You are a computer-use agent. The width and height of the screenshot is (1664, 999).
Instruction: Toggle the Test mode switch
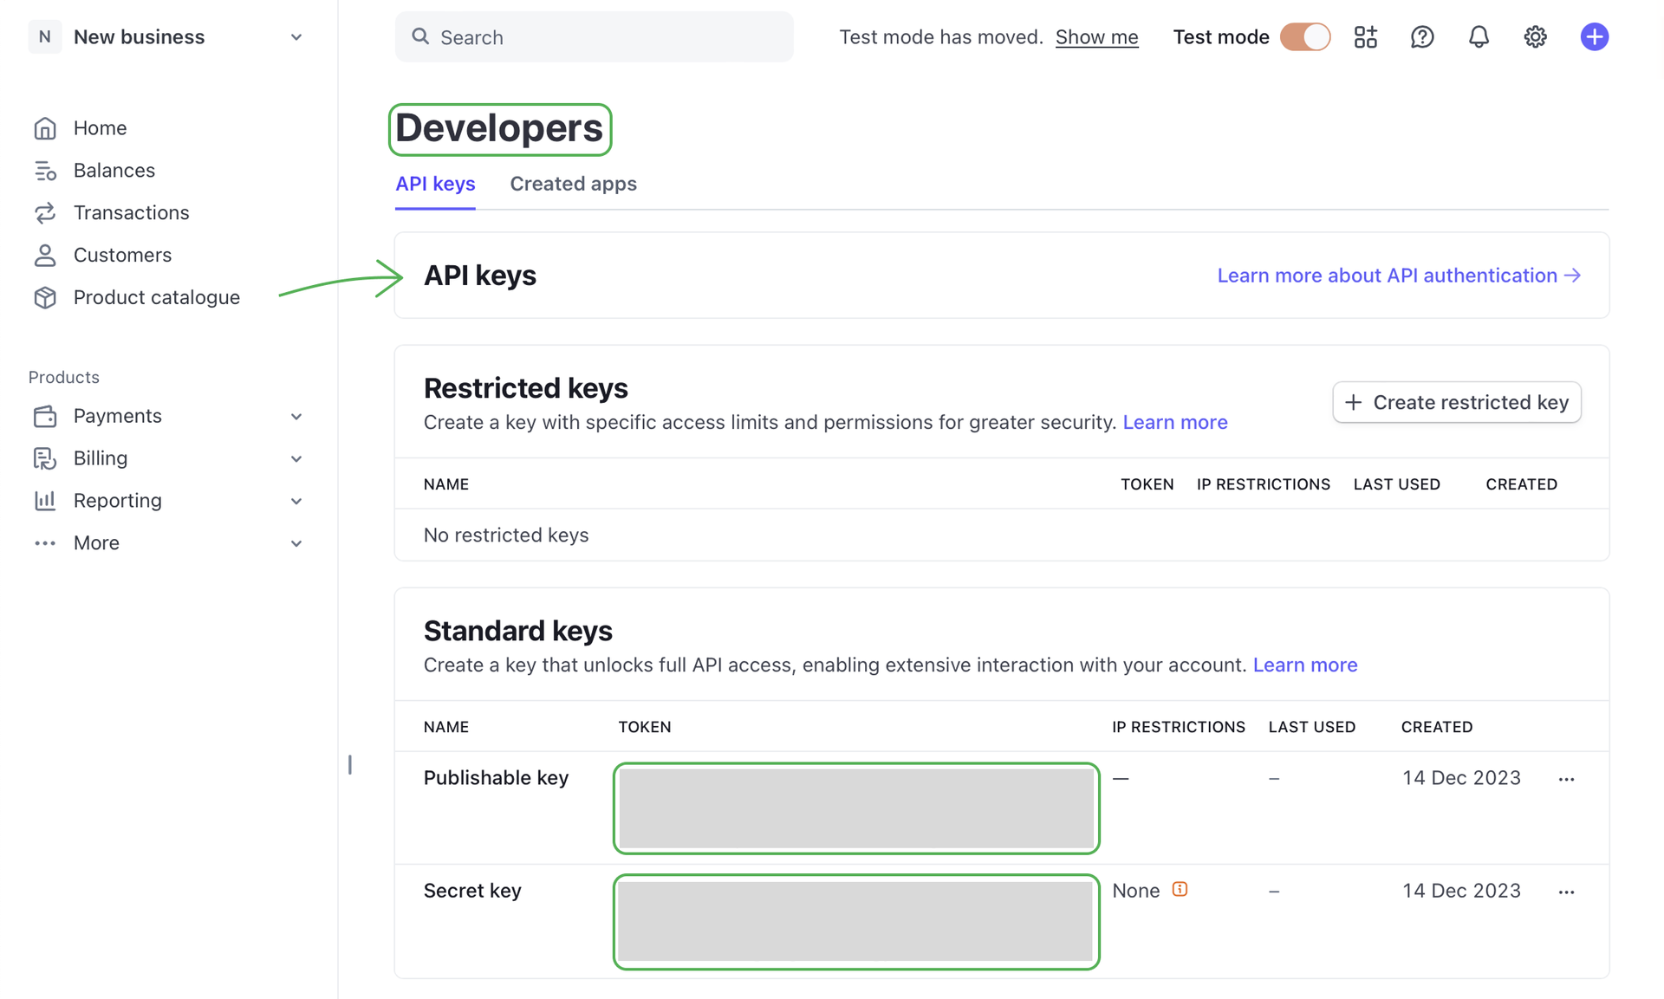point(1304,36)
